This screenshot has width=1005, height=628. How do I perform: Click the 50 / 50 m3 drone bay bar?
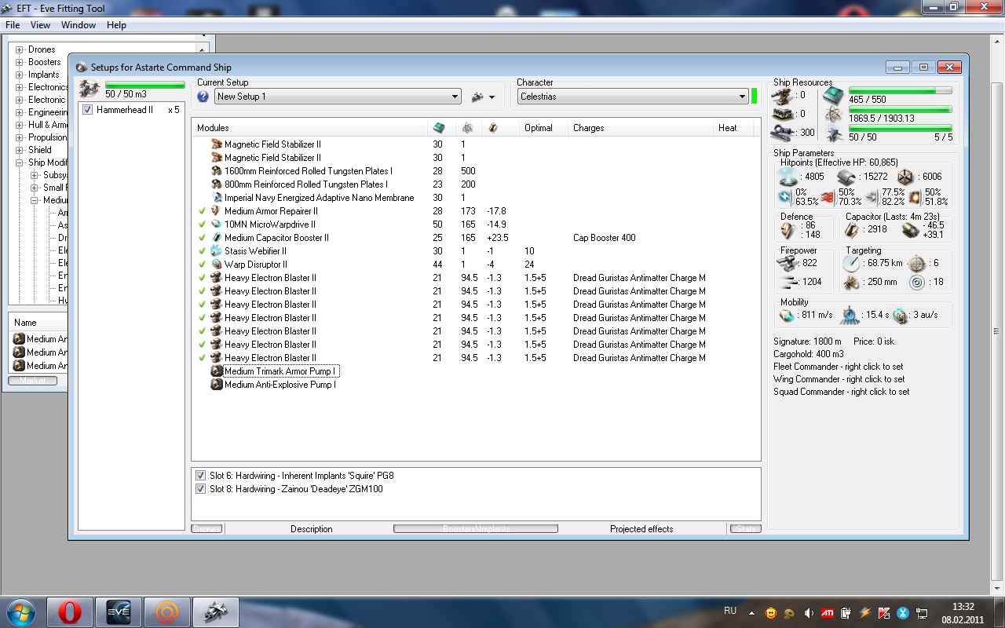click(x=145, y=85)
